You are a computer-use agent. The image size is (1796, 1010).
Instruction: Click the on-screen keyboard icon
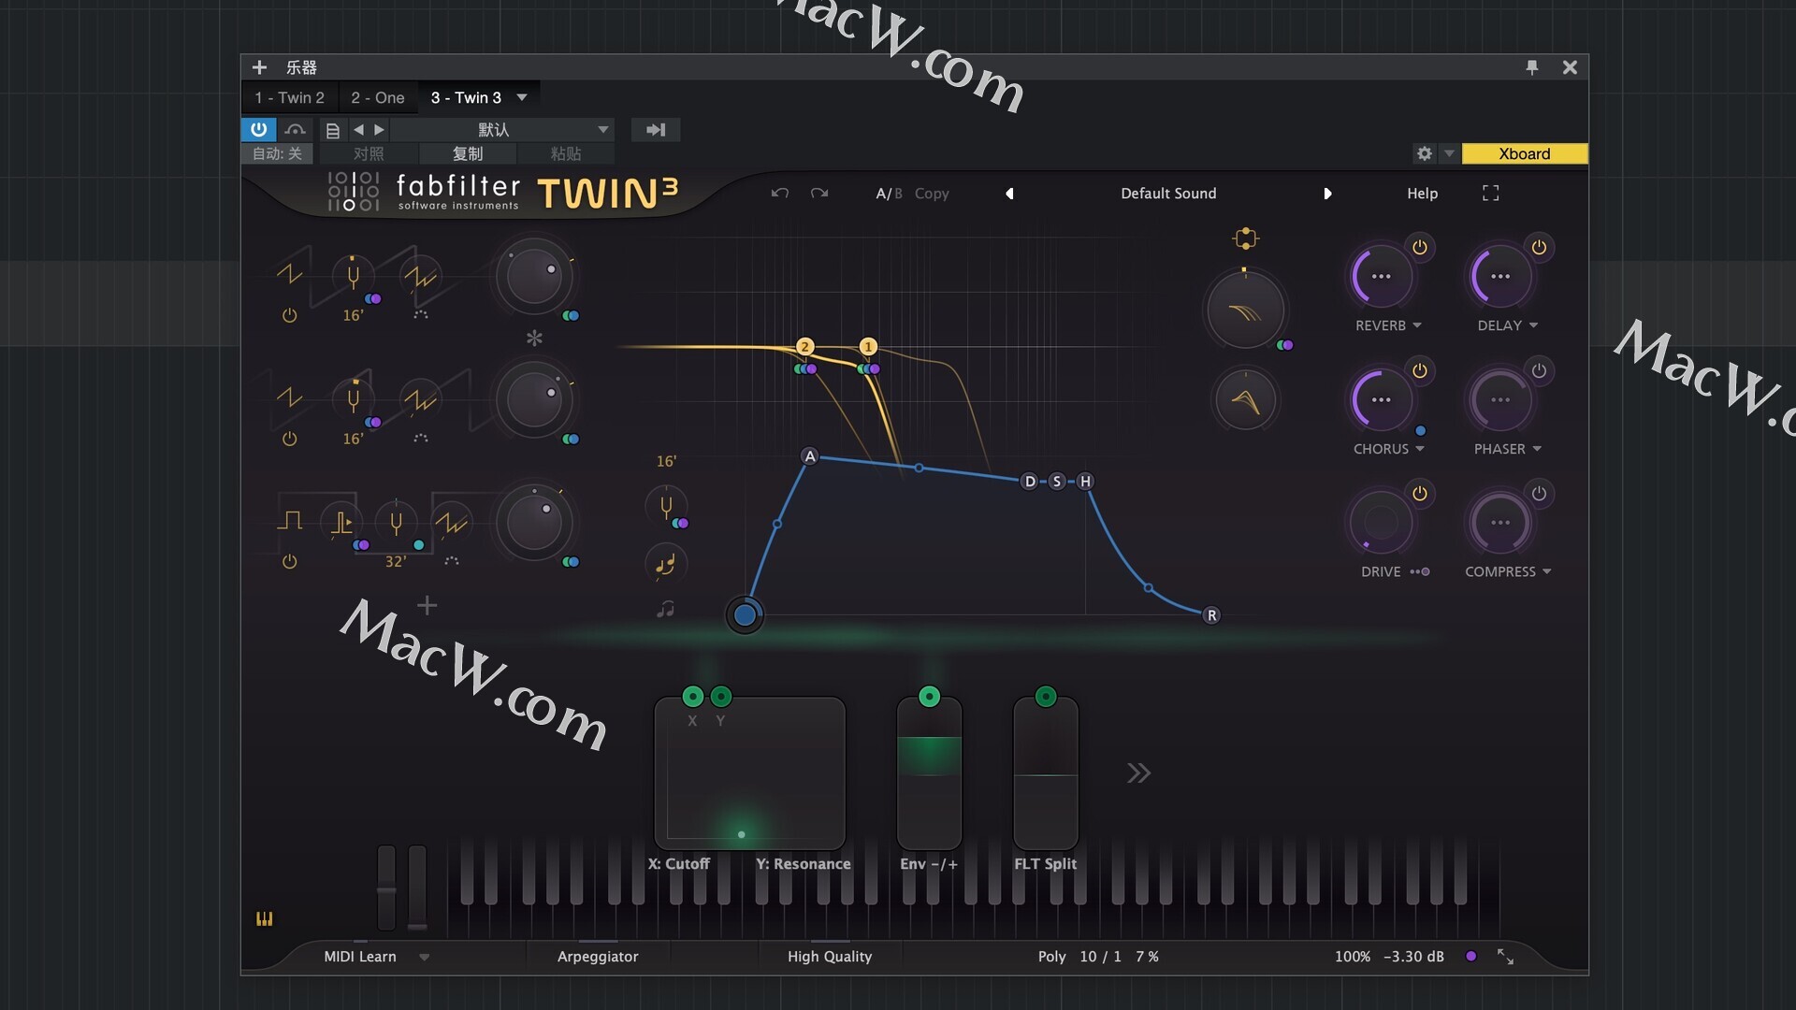(x=265, y=919)
